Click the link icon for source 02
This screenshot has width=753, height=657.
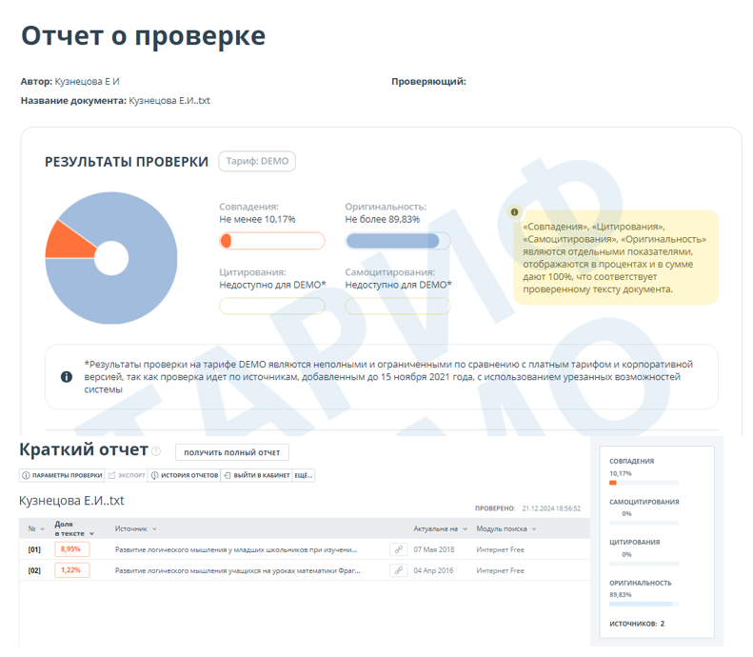[x=398, y=570]
